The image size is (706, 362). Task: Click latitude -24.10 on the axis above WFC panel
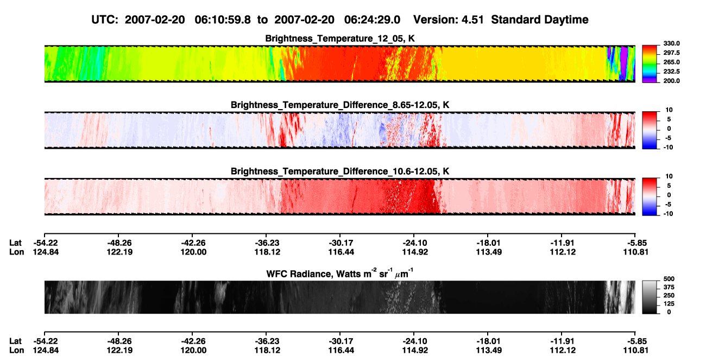click(414, 243)
